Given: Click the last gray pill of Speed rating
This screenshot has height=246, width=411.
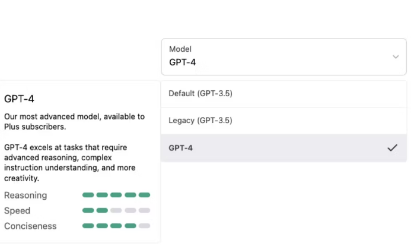Looking at the screenshot, I should coord(145,210).
